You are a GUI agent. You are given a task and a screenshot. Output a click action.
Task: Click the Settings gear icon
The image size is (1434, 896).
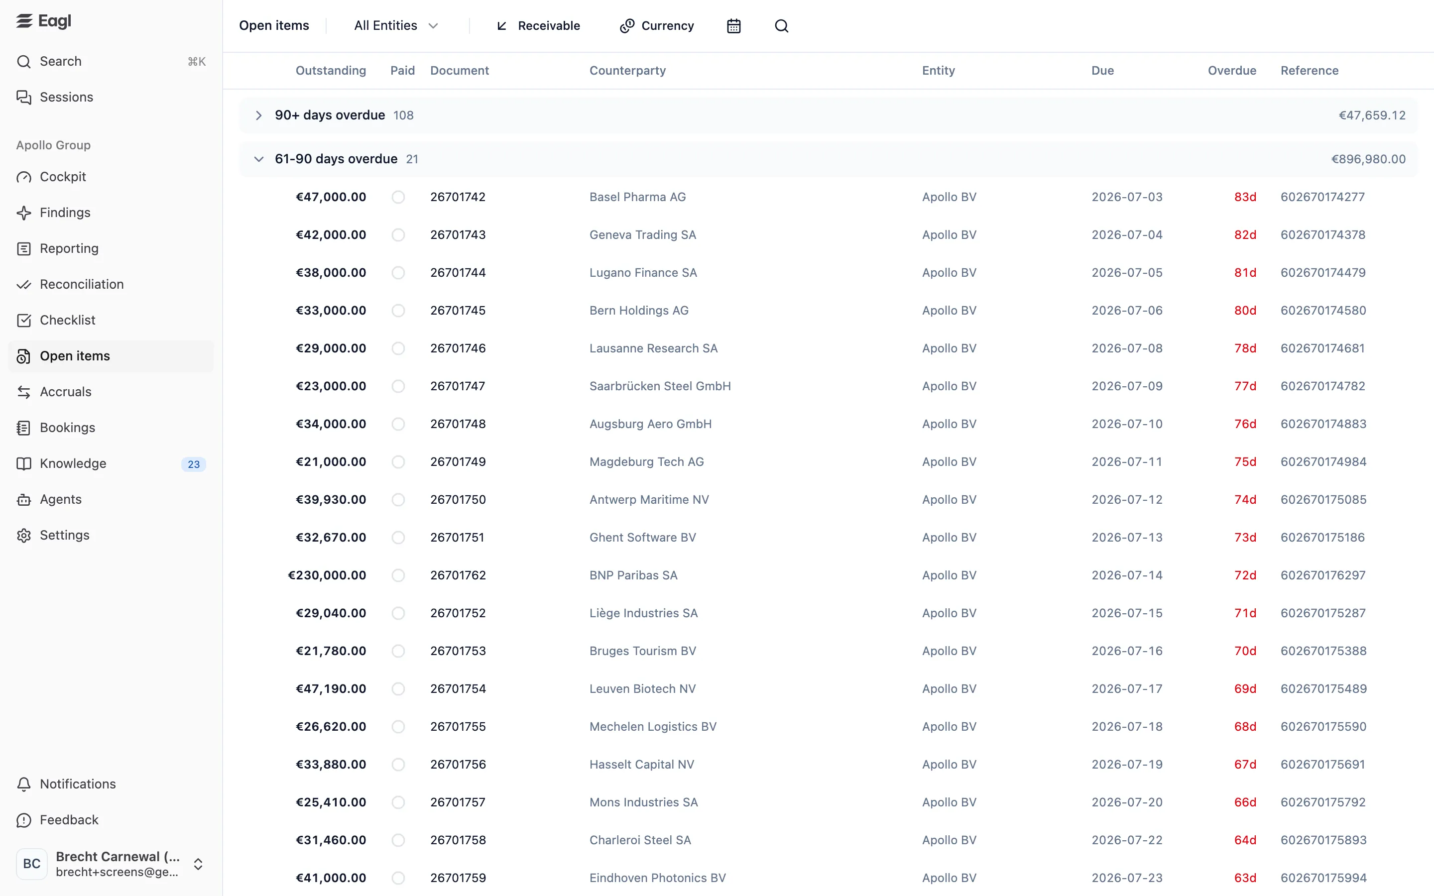coord(24,536)
